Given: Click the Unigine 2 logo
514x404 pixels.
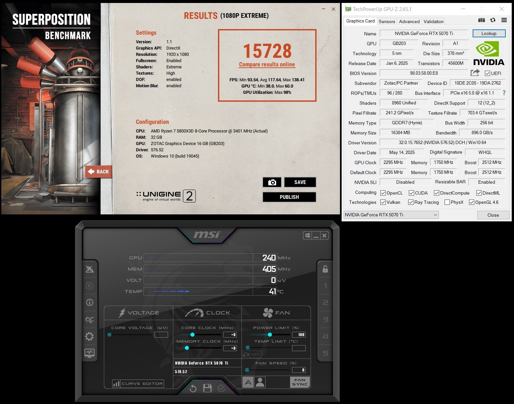Looking at the screenshot, I should pyautogui.click(x=166, y=196).
